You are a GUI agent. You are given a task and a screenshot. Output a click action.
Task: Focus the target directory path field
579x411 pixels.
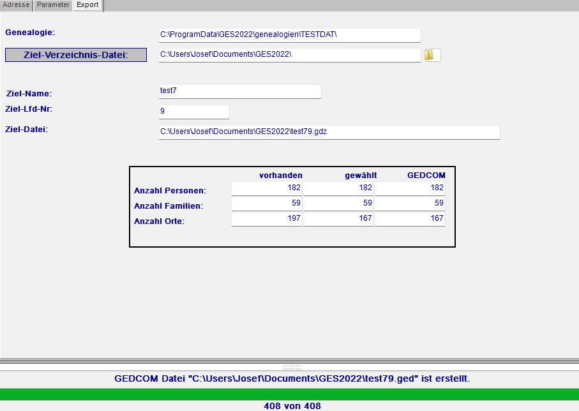click(x=289, y=55)
